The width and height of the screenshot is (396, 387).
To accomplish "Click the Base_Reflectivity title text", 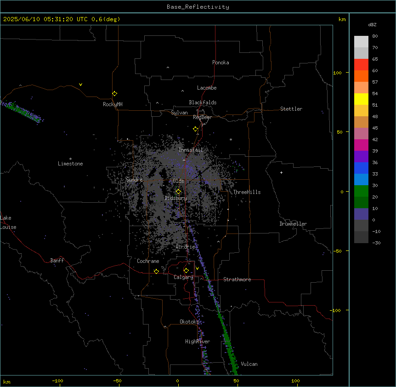I will coord(198,7).
